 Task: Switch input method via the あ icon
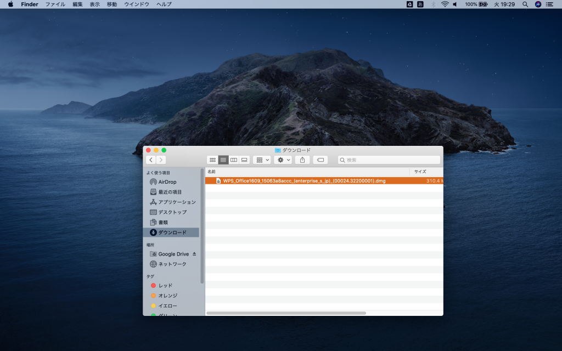pyautogui.click(x=420, y=4)
